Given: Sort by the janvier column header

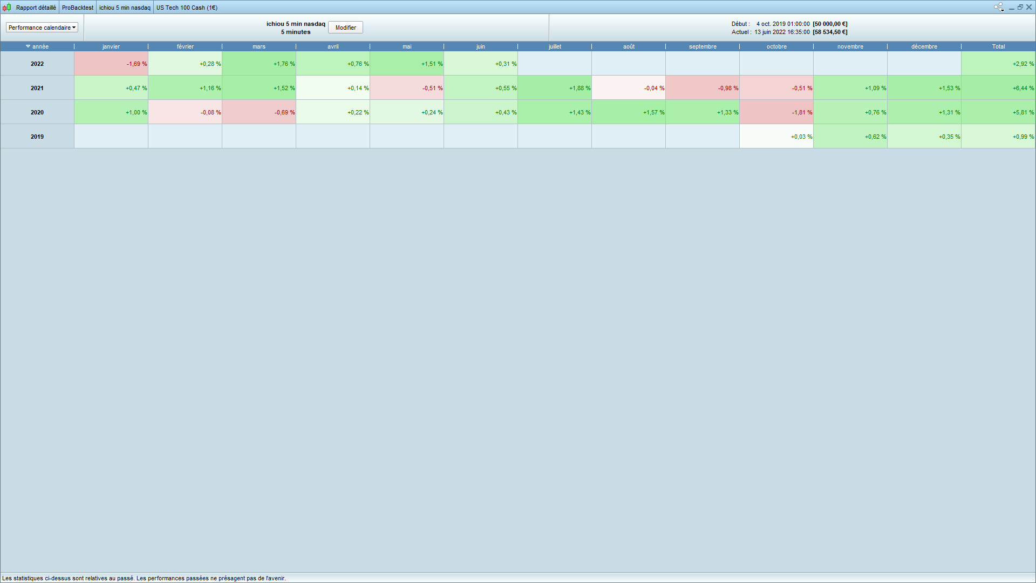Looking at the screenshot, I should pos(111,46).
